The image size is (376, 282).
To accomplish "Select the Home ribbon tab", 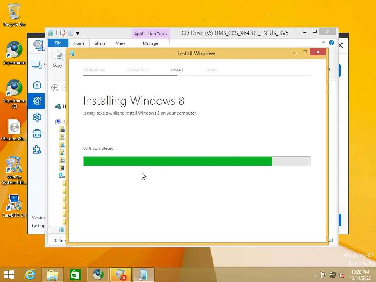I will point(79,43).
